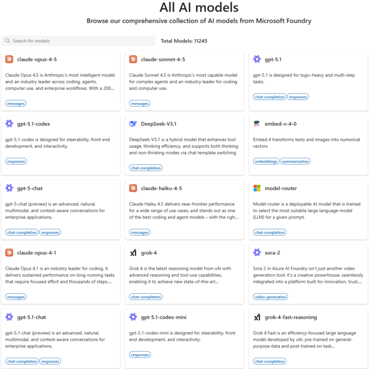
Task: Open the gpt-5.1-codex model title
Action: (x=33, y=124)
